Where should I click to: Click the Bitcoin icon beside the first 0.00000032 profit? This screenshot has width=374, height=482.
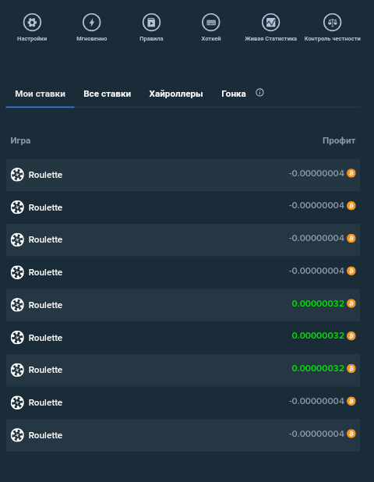[x=351, y=303]
